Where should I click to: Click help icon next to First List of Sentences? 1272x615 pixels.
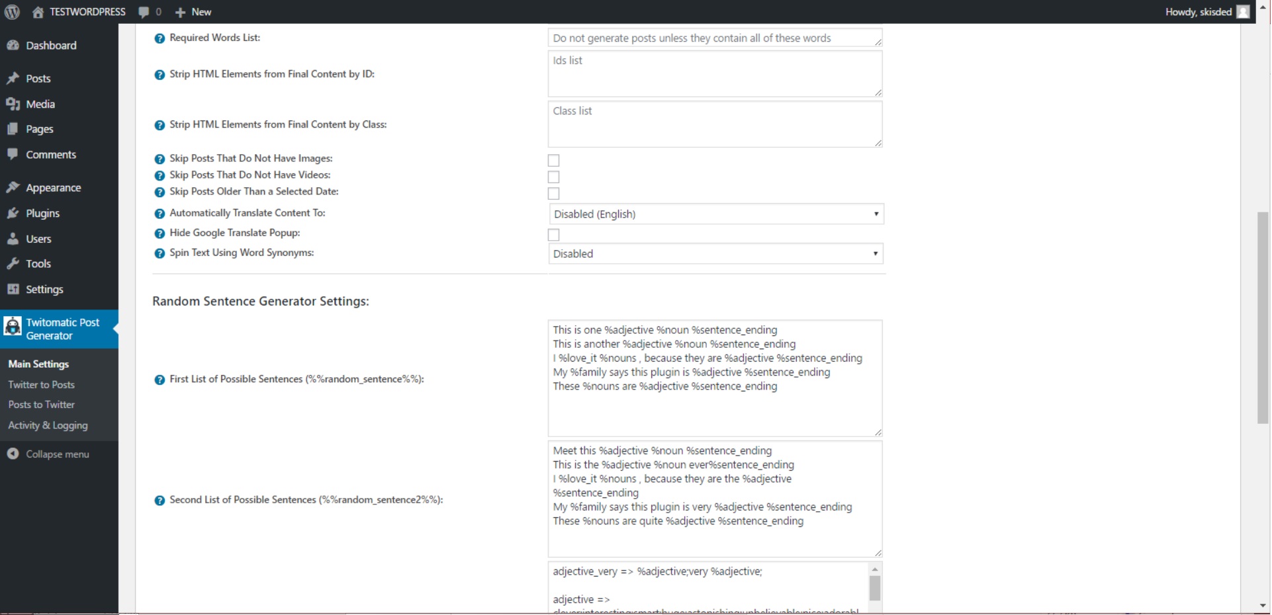pos(159,380)
